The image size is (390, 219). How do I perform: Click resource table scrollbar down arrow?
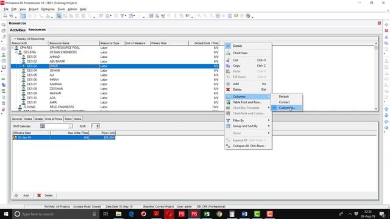pyautogui.click(x=376, y=109)
